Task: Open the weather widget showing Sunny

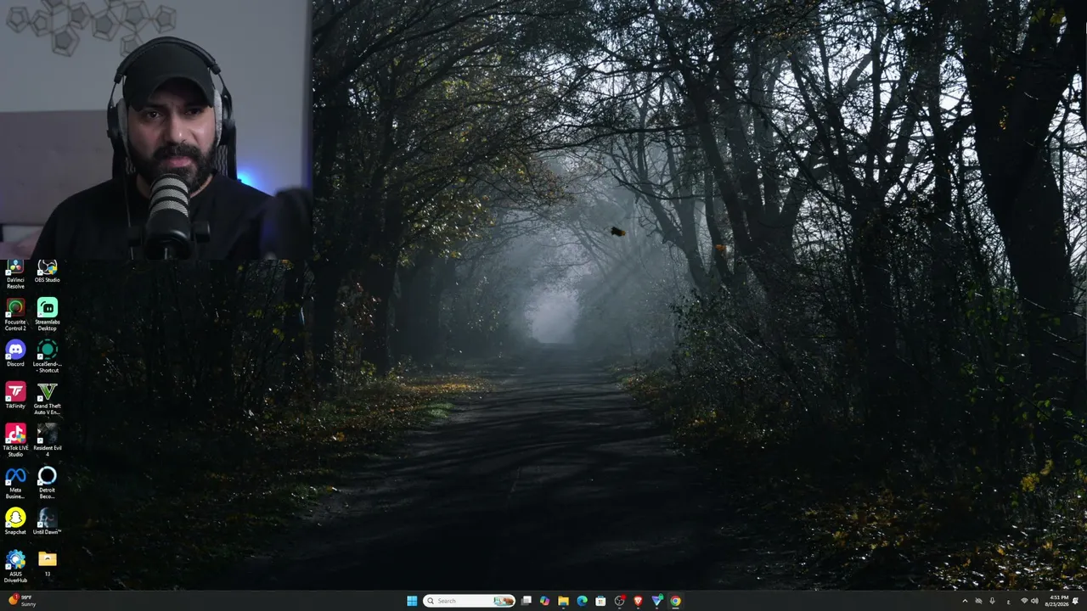Action: pos(23,601)
